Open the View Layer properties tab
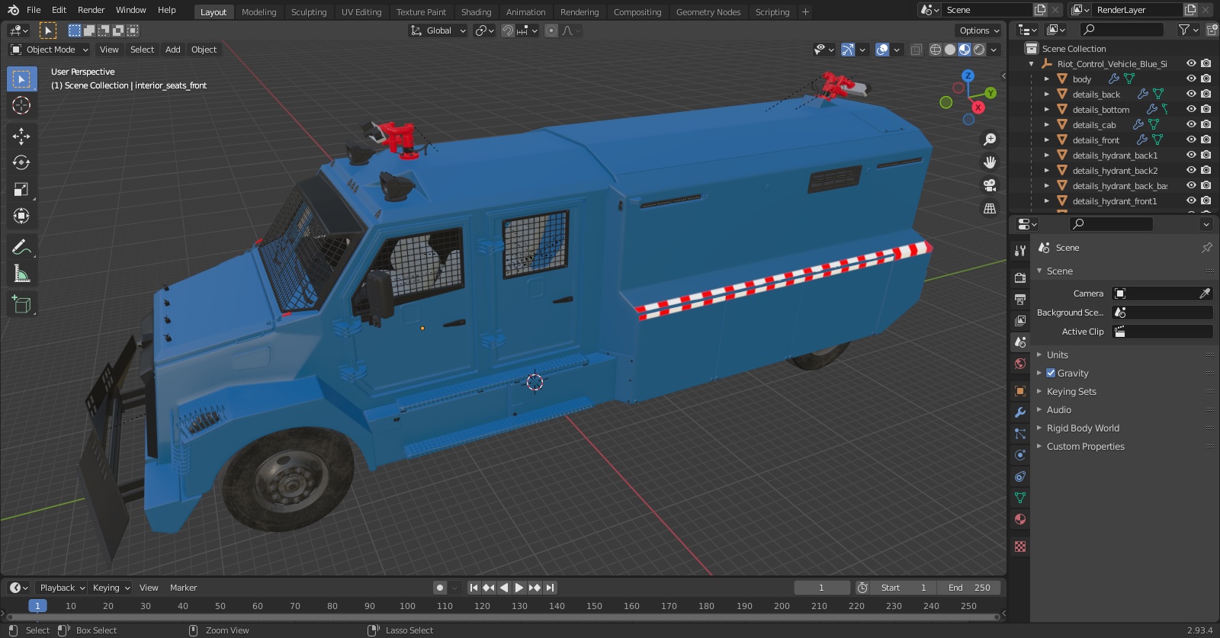 click(1020, 321)
